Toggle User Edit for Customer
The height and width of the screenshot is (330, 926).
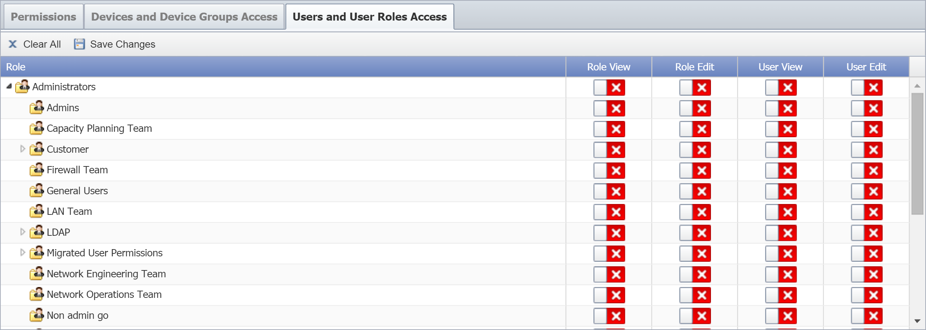pos(866,150)
